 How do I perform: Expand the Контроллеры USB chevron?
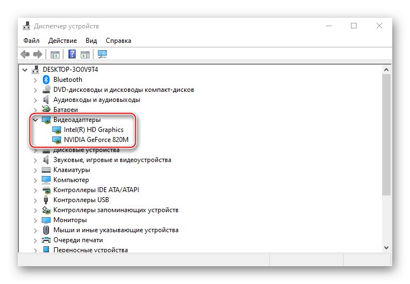coord(35,200)
